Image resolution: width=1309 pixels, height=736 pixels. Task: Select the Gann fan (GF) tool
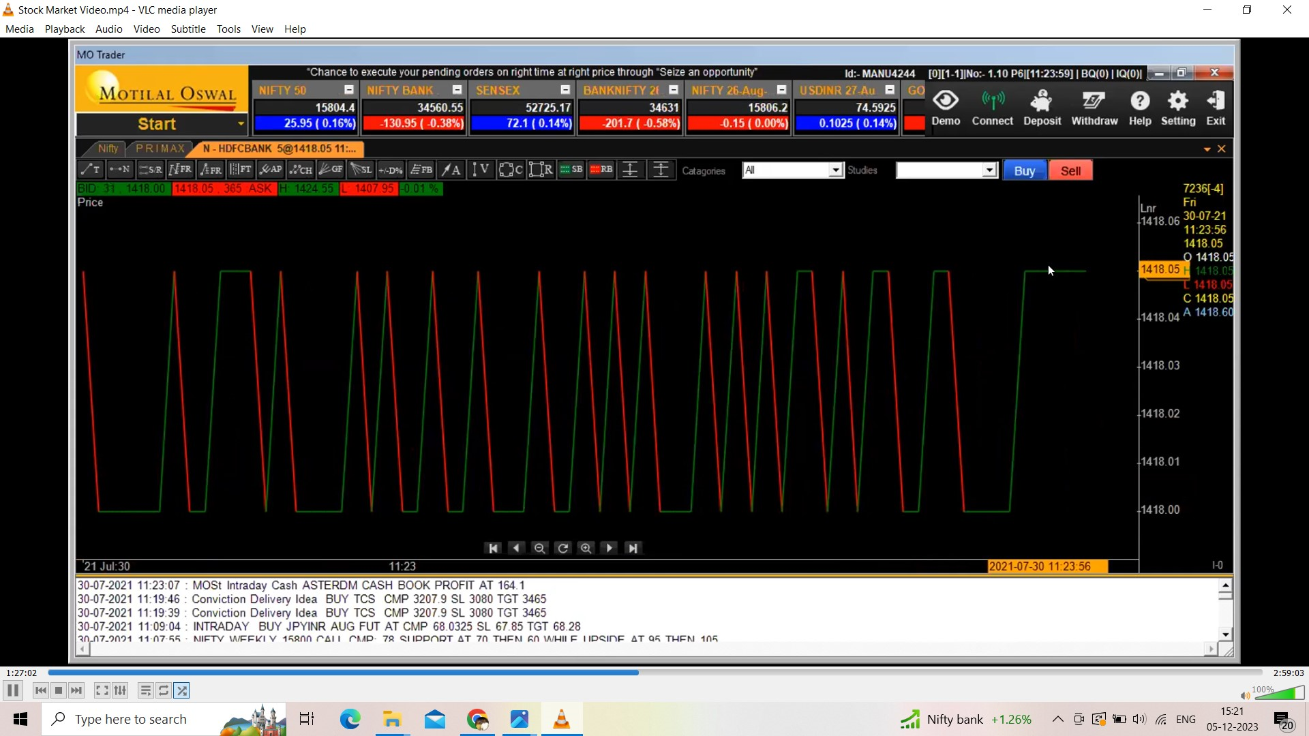pos(331,170)
